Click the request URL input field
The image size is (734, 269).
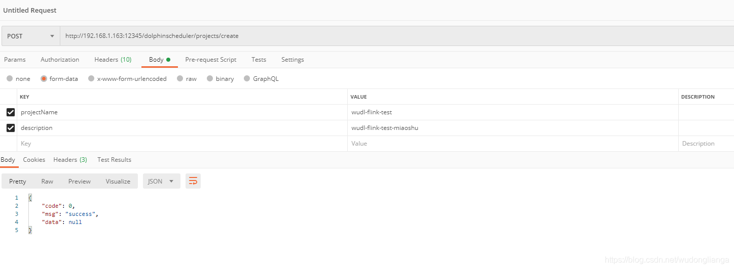coord(395,36)
